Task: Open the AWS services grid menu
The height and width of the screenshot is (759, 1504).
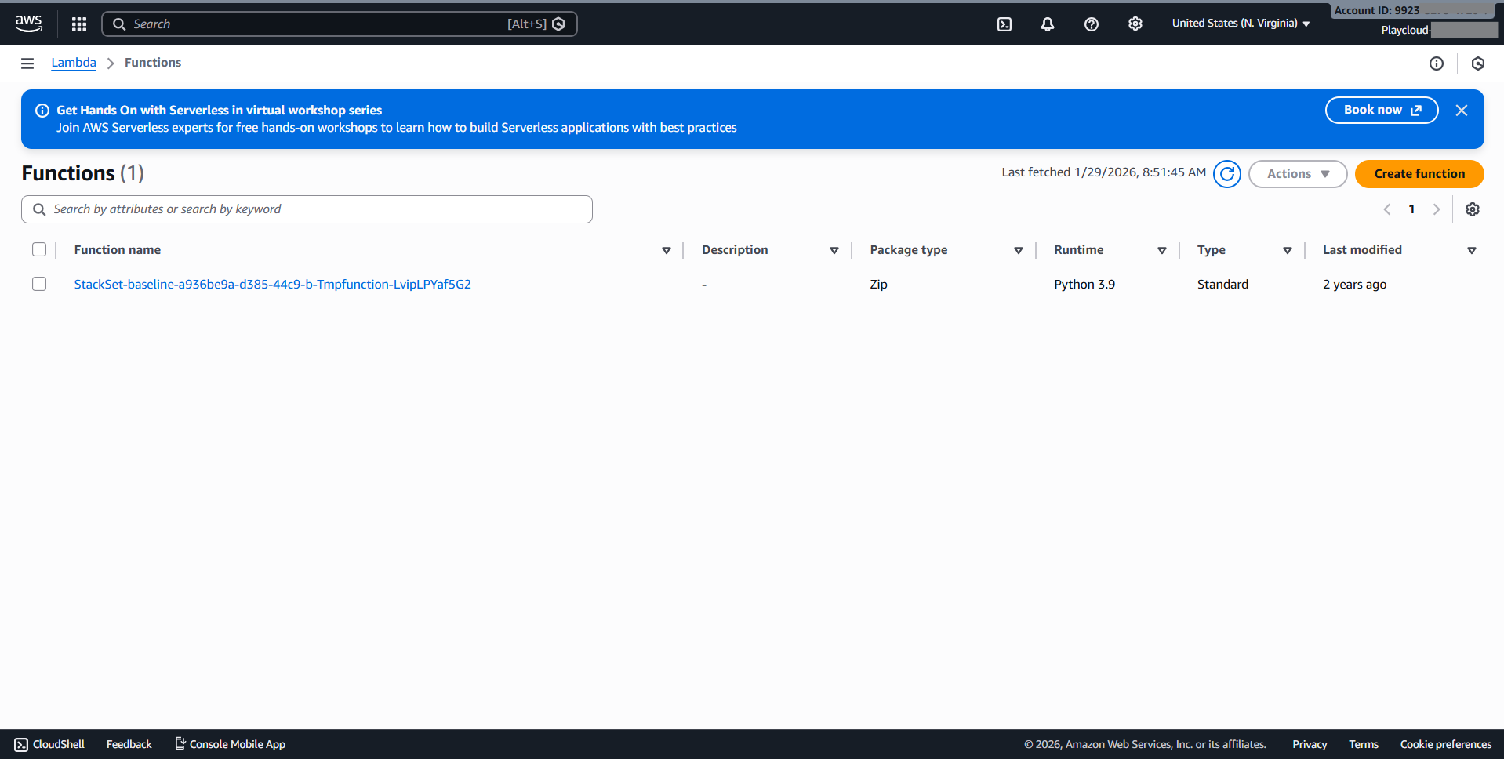Action: 79,24
